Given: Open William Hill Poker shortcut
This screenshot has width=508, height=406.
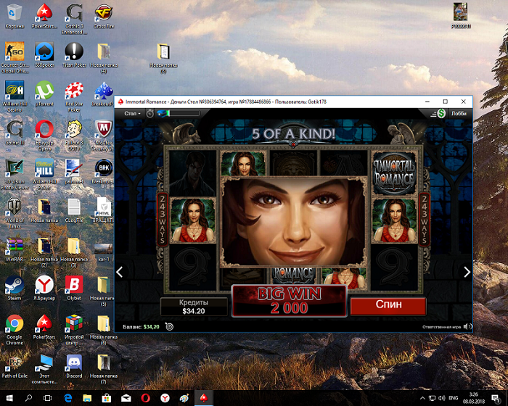Looking at the screenshot, I should click(44, 174).
